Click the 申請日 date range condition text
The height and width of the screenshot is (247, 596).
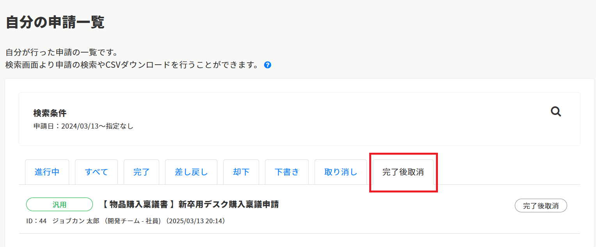coord(84,126)
